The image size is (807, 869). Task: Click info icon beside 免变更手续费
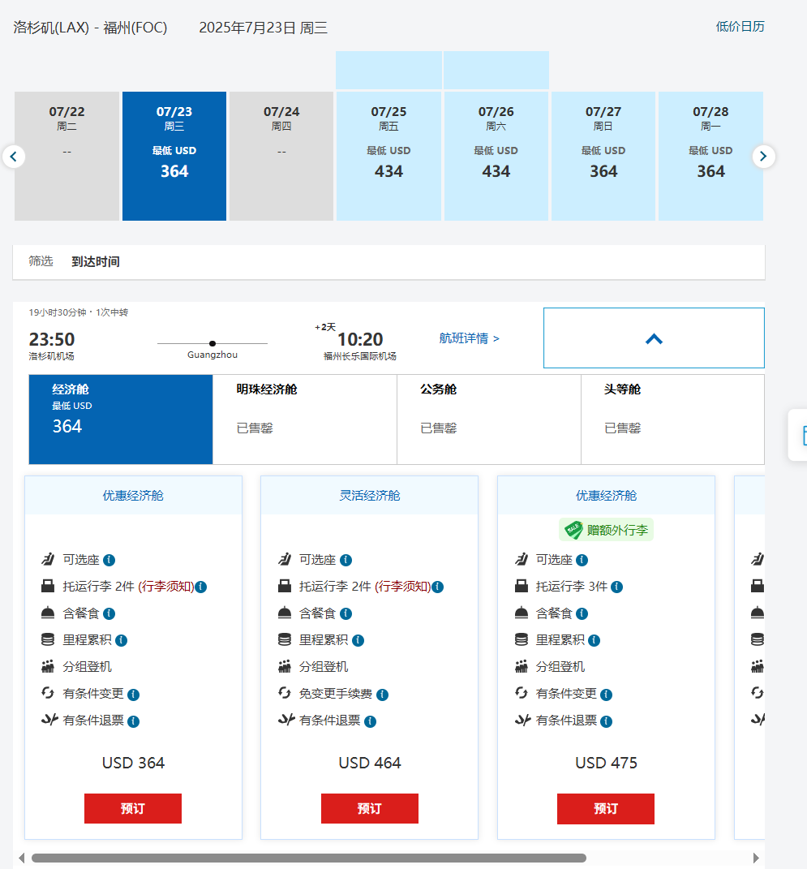[382, 695]
